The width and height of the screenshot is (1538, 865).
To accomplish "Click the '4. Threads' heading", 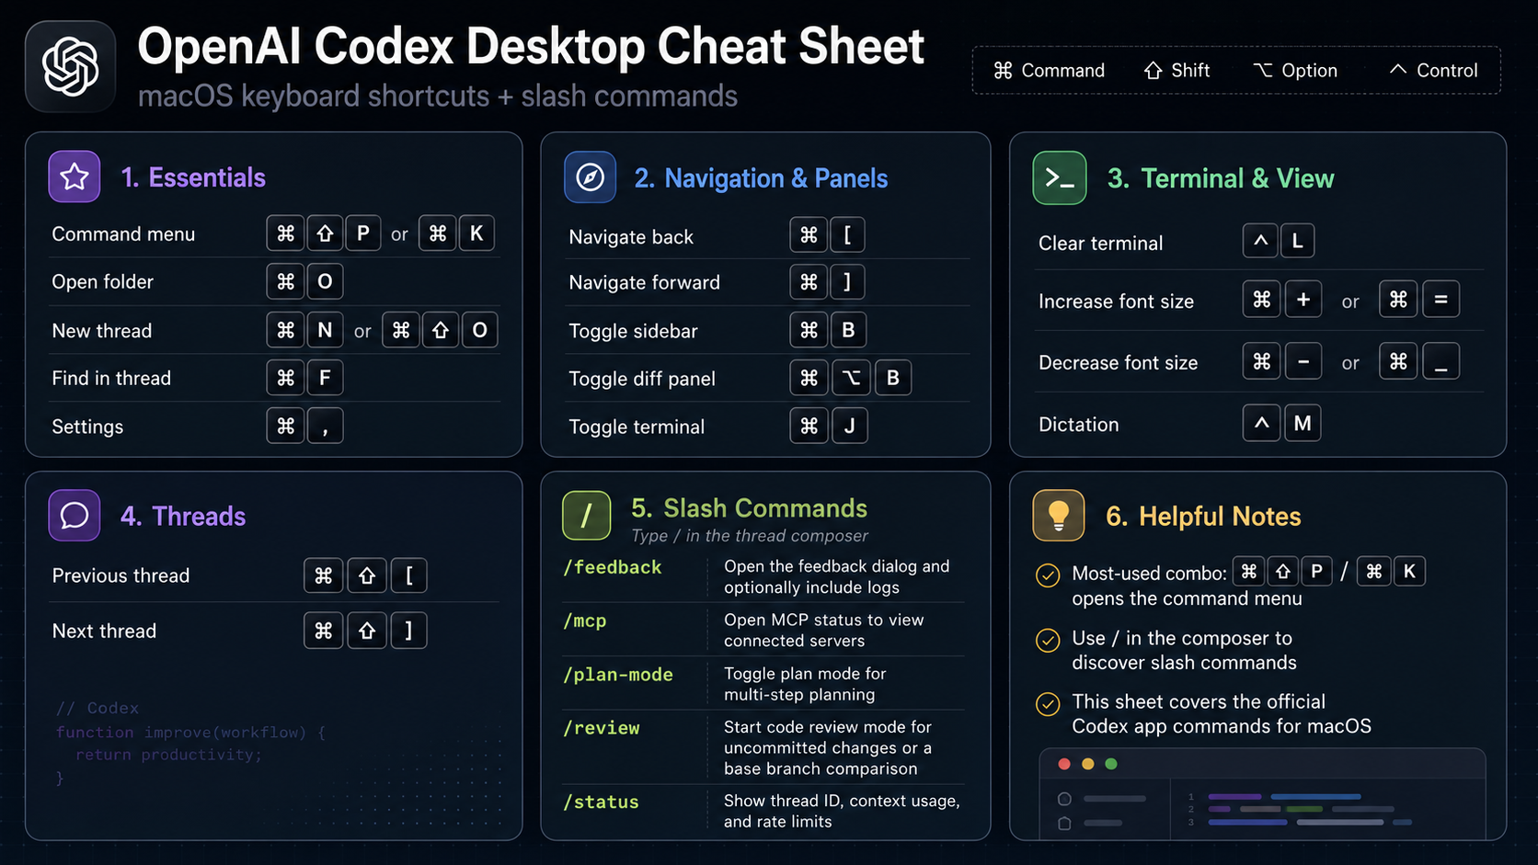I will pos(183,516).
